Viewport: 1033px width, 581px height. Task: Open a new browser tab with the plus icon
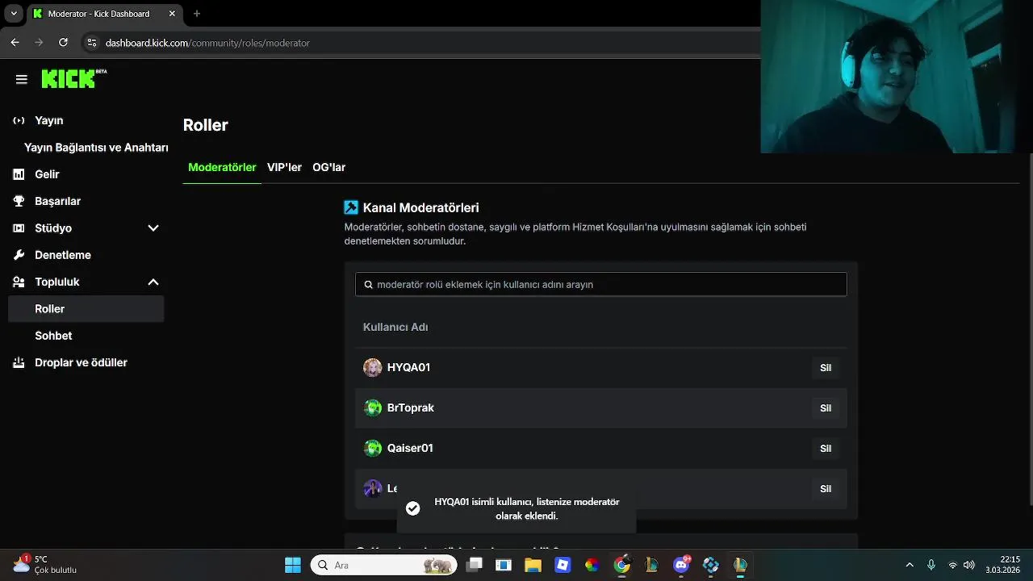tap(197, 14)
